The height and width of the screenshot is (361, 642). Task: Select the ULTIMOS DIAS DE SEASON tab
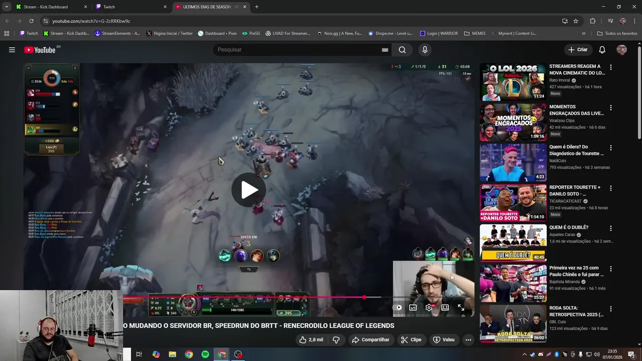coord(211,7)
